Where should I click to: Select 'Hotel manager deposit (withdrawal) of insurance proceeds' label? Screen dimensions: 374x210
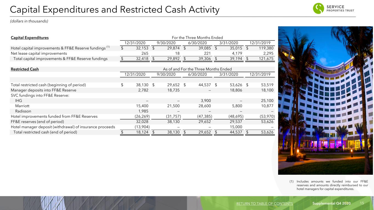pyautogui.click(x=63, y=127)
